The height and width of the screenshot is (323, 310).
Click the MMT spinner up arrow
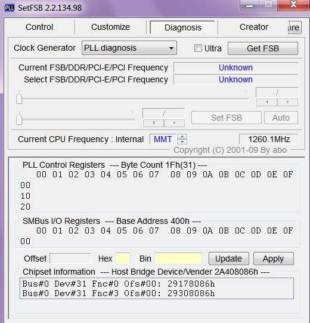pos(182,136)
